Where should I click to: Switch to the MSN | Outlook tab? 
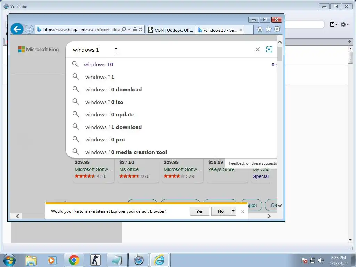170,30
